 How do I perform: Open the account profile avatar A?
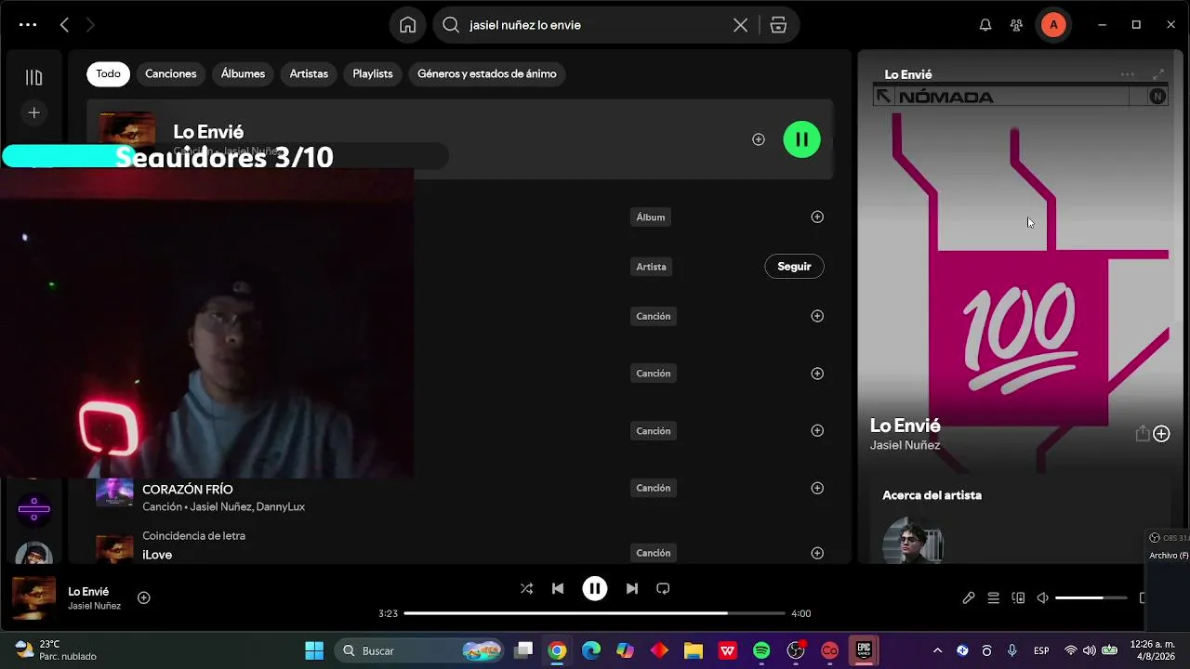(x=1053, y=25)
